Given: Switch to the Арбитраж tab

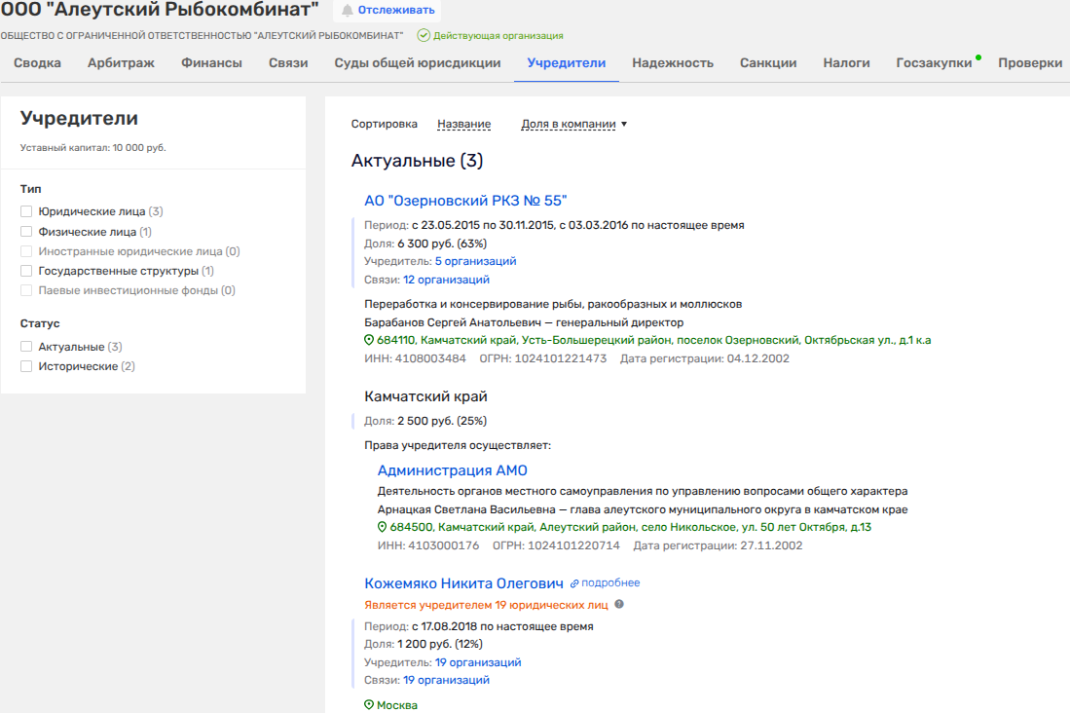Looking at the screenshot, I should click(121, 63).
